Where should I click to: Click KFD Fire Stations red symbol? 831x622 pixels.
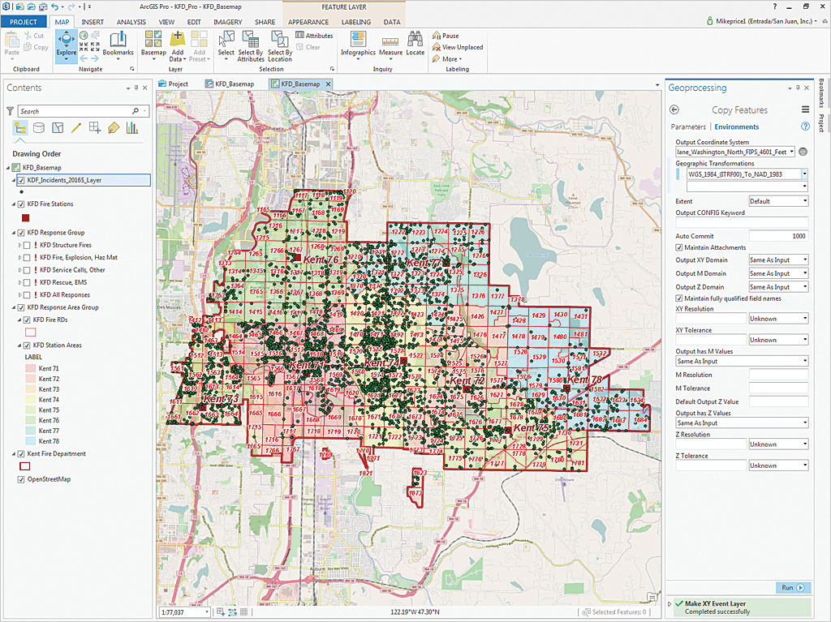tap(25, 218)
